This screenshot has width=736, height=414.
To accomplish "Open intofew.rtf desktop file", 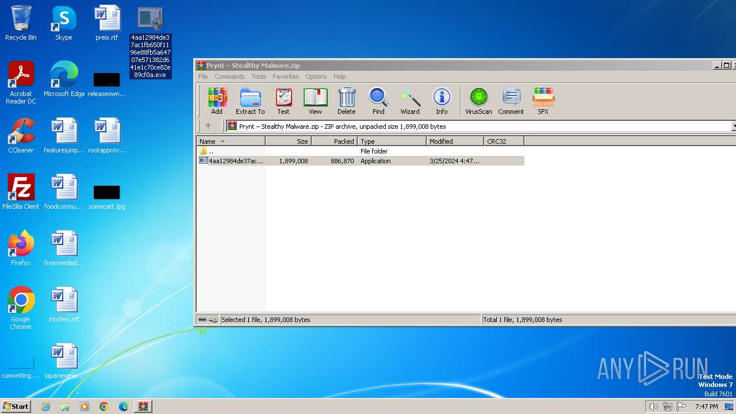I will click(64, 305).
